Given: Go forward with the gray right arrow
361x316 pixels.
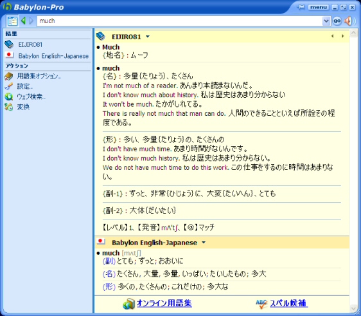Looking at the screenshot, I should pyautogui.click(x=31, y=21).
